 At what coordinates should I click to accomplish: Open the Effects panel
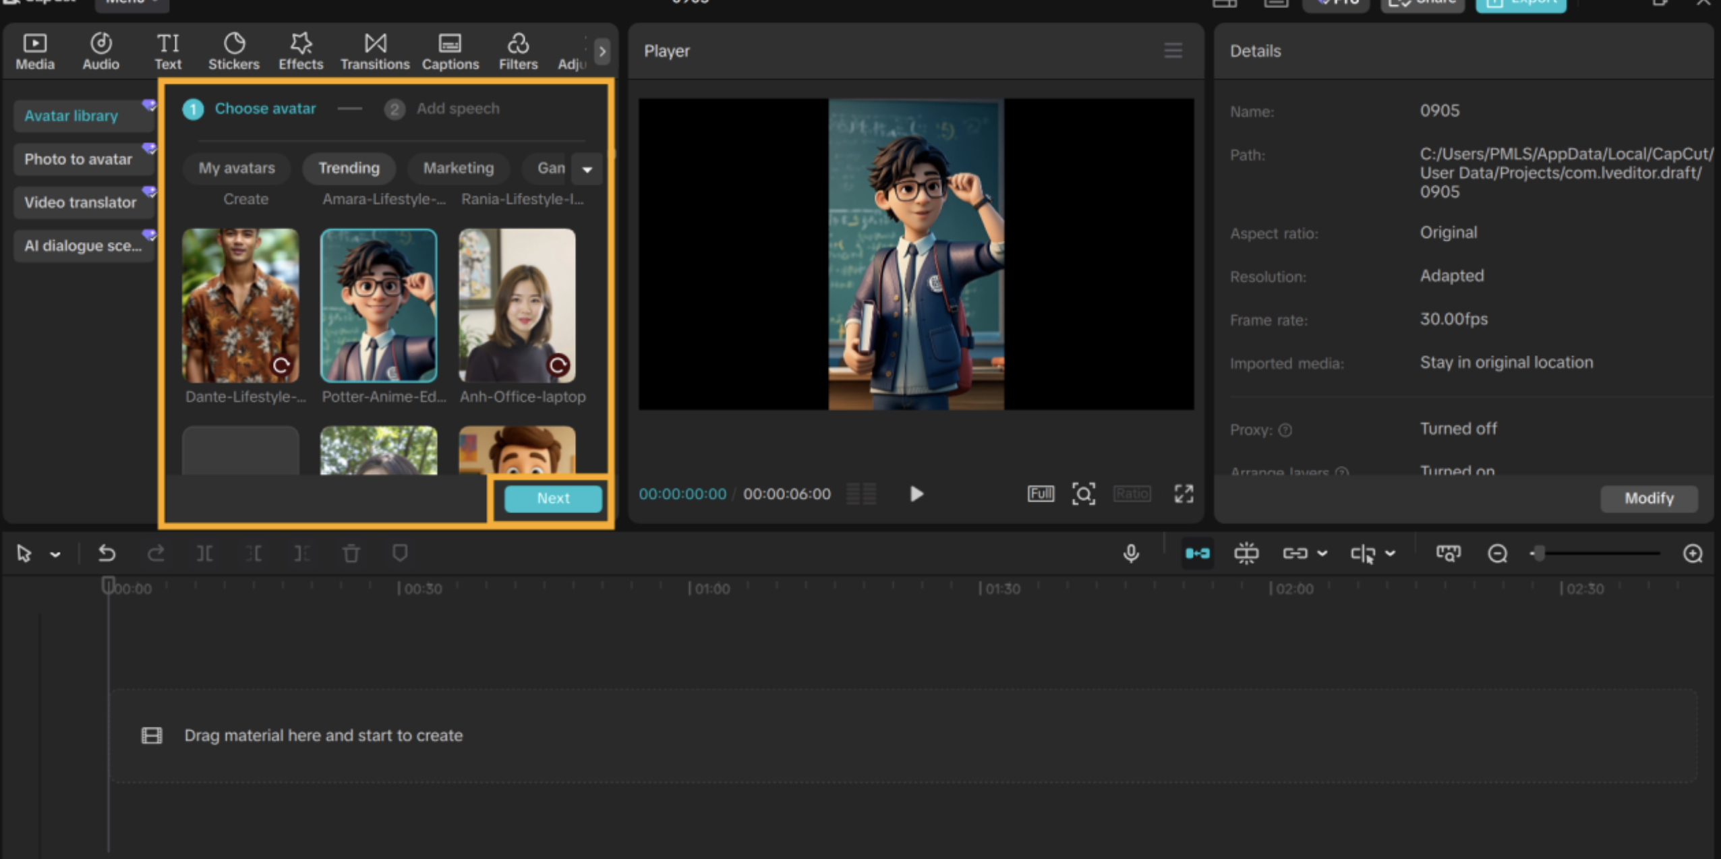click(x=301, y=51)
